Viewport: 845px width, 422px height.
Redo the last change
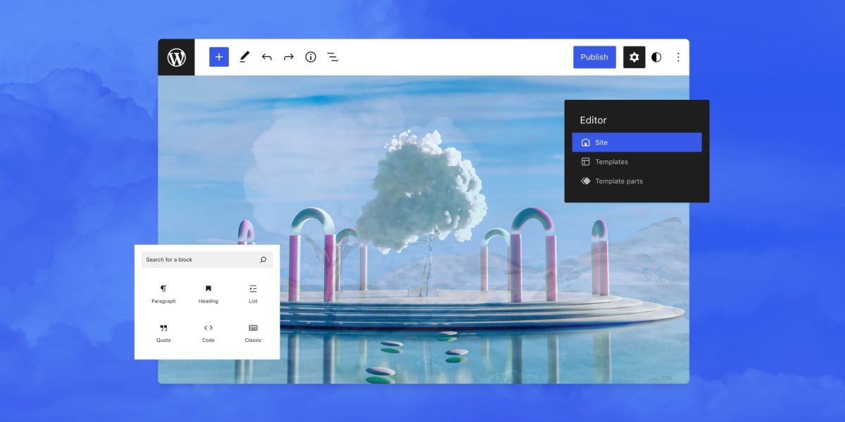point(289,57)
